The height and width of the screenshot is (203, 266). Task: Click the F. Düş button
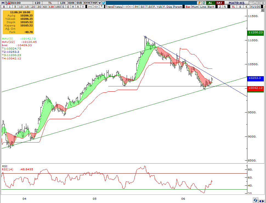point(168,7)
